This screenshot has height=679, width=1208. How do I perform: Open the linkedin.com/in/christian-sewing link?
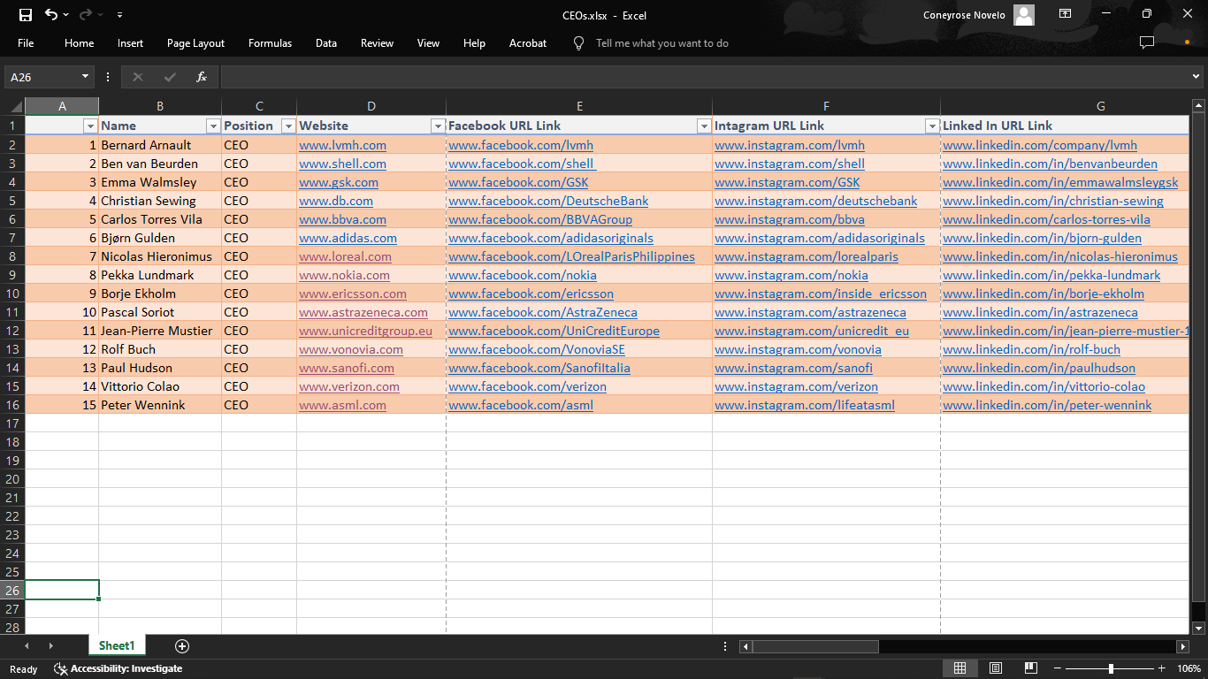click(1053, 201)
